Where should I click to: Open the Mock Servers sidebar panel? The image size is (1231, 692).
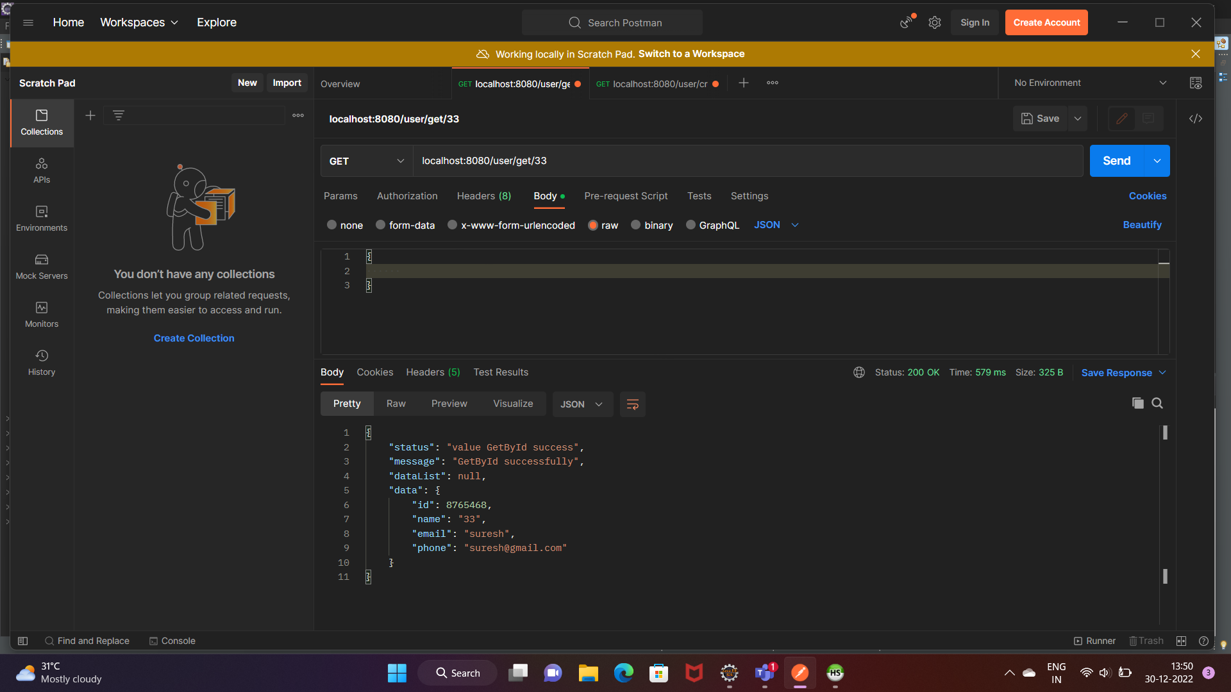[42, 267]
